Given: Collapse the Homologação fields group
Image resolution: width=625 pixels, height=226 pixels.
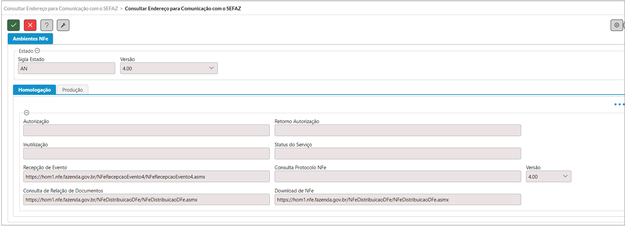Looking at the screenshot, I should coord(26,113).
